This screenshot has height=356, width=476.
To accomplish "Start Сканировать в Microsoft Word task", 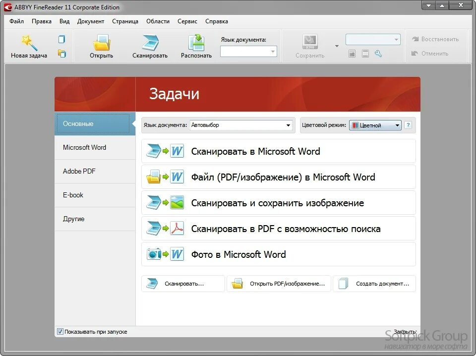I will point(278,151).
